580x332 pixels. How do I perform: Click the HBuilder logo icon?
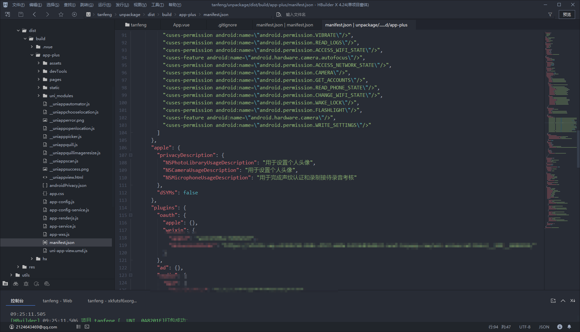pos(5,5)
